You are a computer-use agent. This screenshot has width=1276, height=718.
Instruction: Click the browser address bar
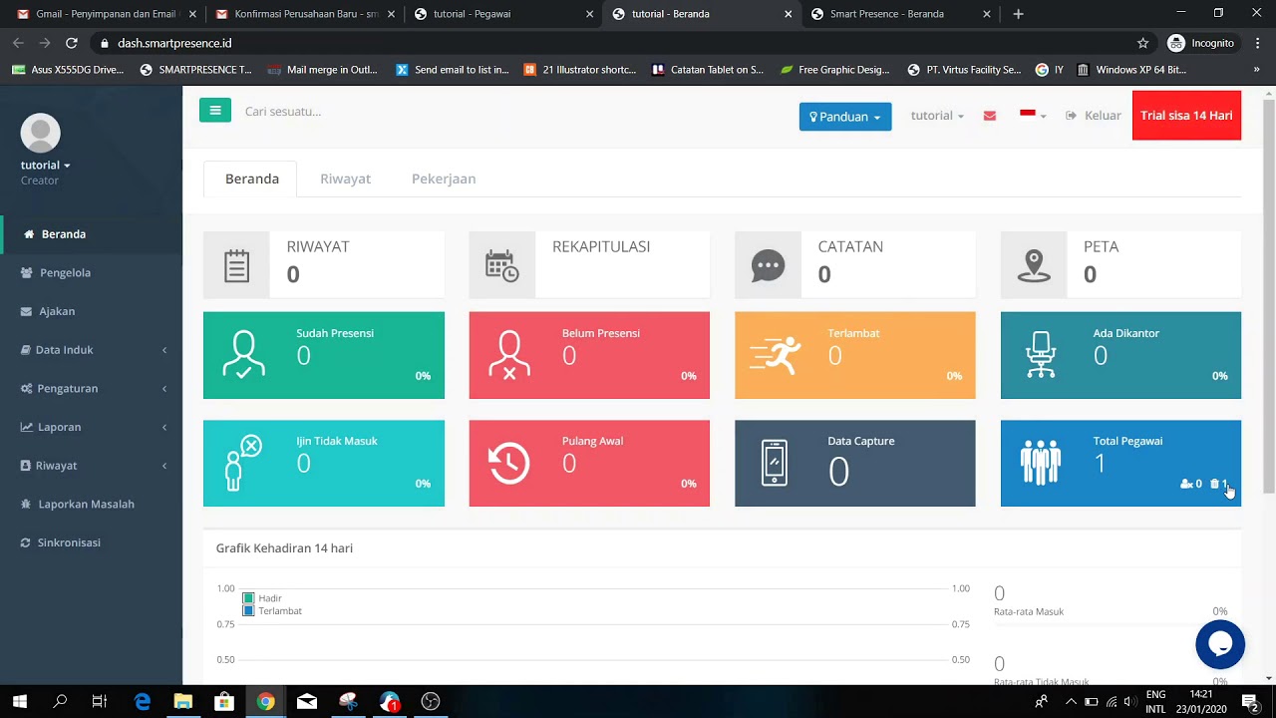tap(616, 43)
